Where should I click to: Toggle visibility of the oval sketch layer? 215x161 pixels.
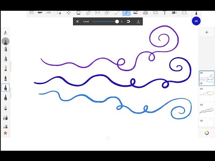(x=201, y=89)
